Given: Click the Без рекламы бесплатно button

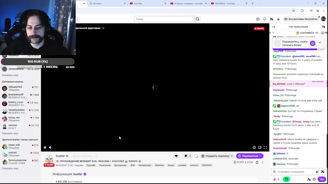Looking at the screenshot, I should [301, 19].
